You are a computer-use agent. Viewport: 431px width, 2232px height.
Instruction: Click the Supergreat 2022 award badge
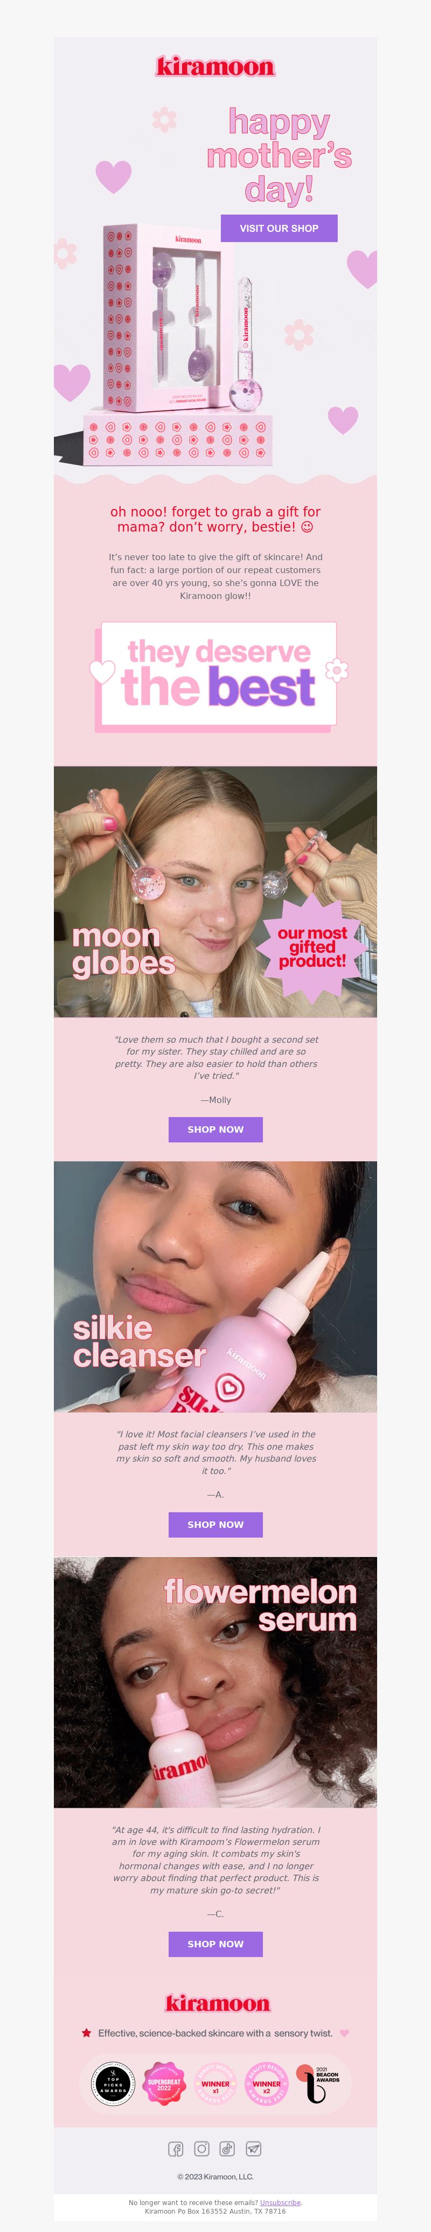[164, 2084]
